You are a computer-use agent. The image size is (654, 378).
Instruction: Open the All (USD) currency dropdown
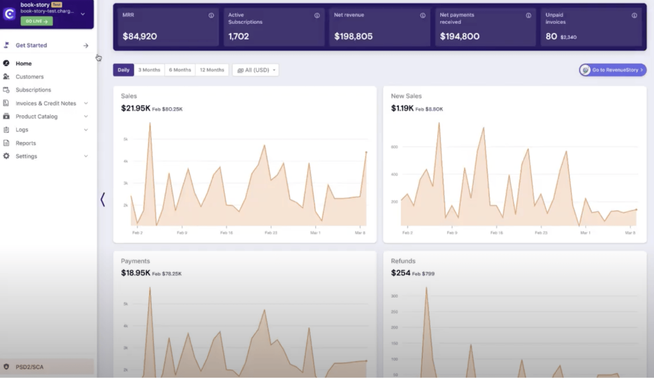(x=255, y=70)
